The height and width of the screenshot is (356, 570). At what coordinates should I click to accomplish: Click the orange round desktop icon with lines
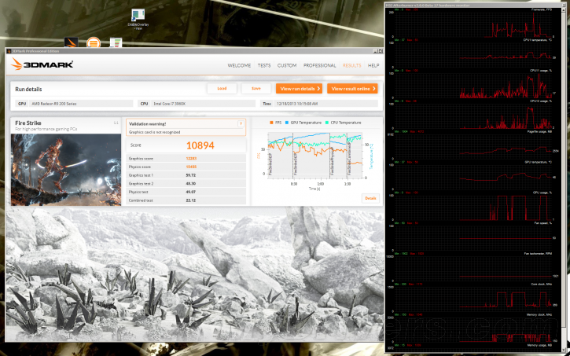coord(94,42)
